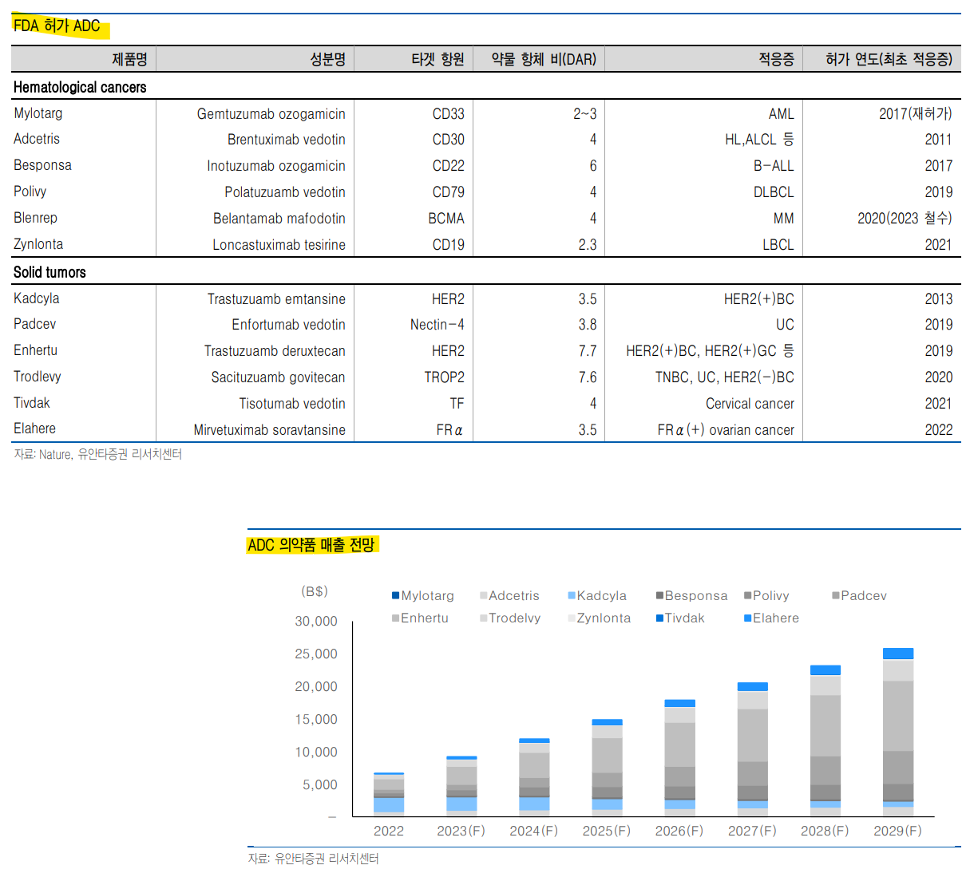
Task: Click the '2022' approval year cell for Elahere
Action: pos(939,430)
